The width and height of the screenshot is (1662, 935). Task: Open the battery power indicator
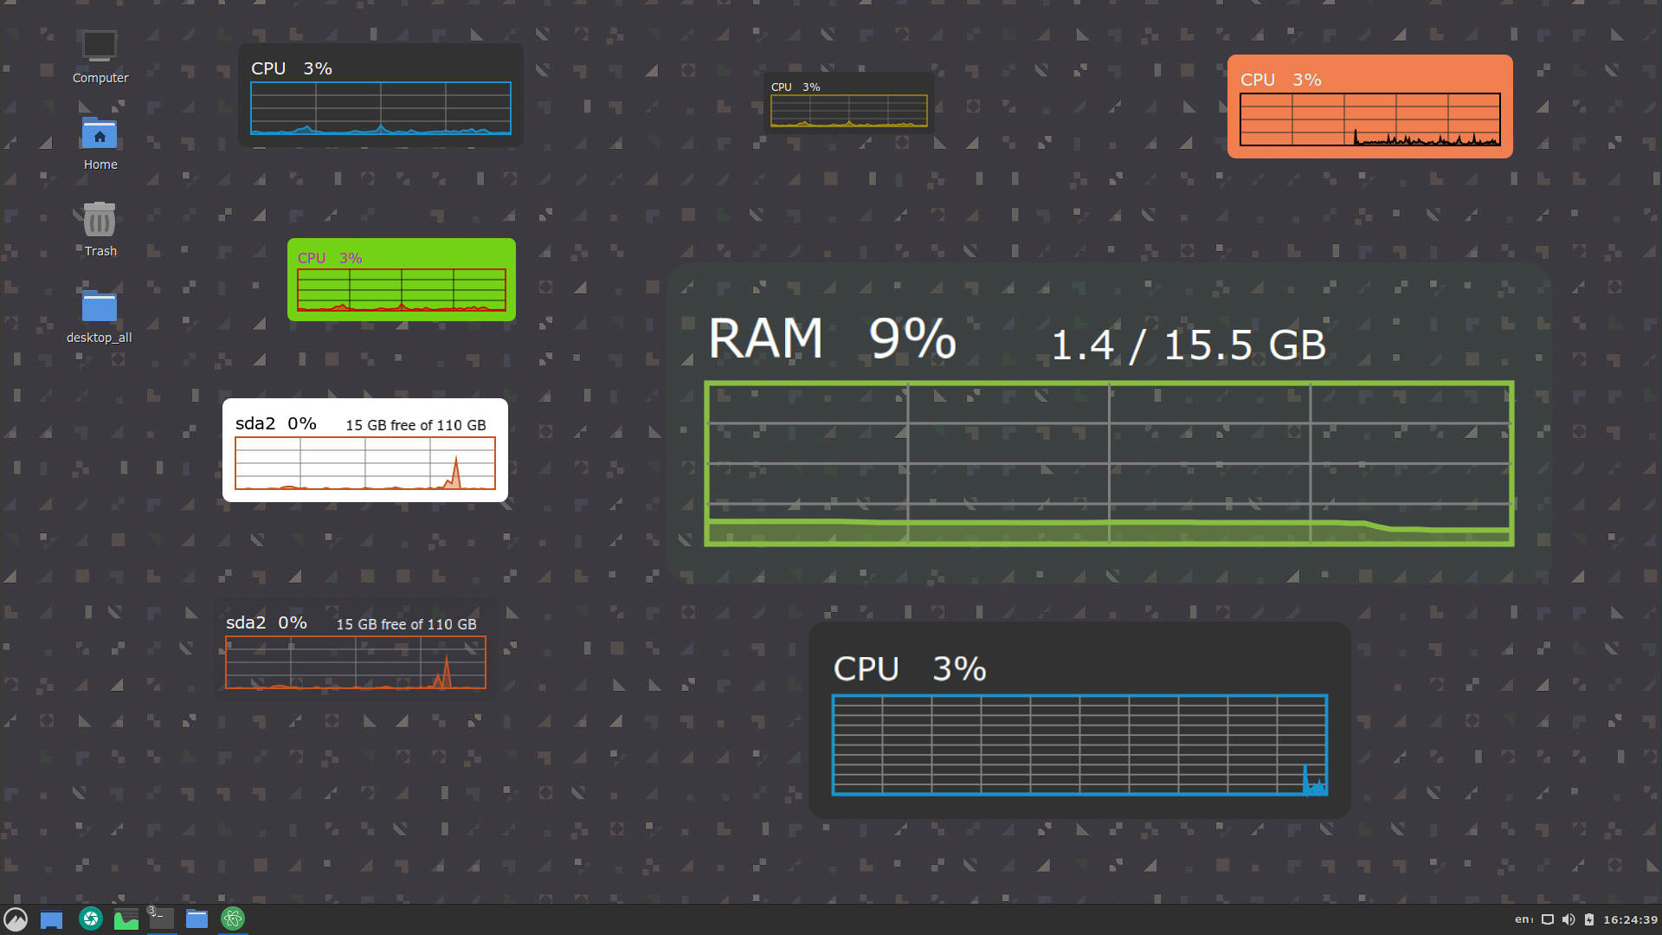(1589, 919)
